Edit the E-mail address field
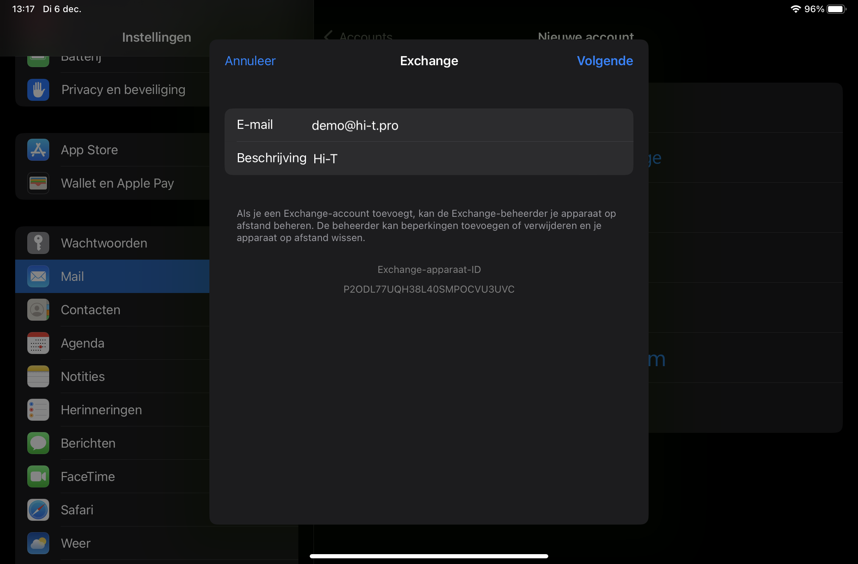This screenshot has height=564, width=858. (x=429, y=125)
